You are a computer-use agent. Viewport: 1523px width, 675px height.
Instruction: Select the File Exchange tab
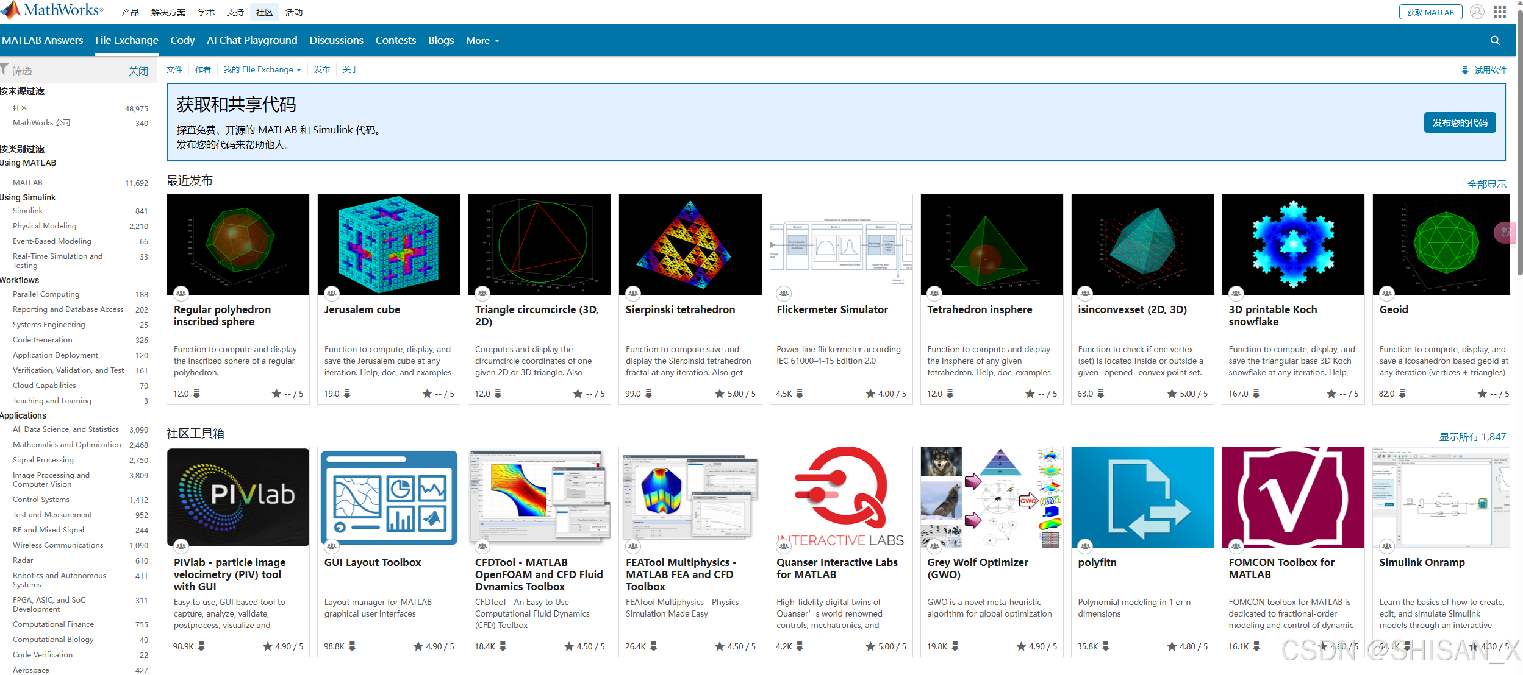pos(127,40)
